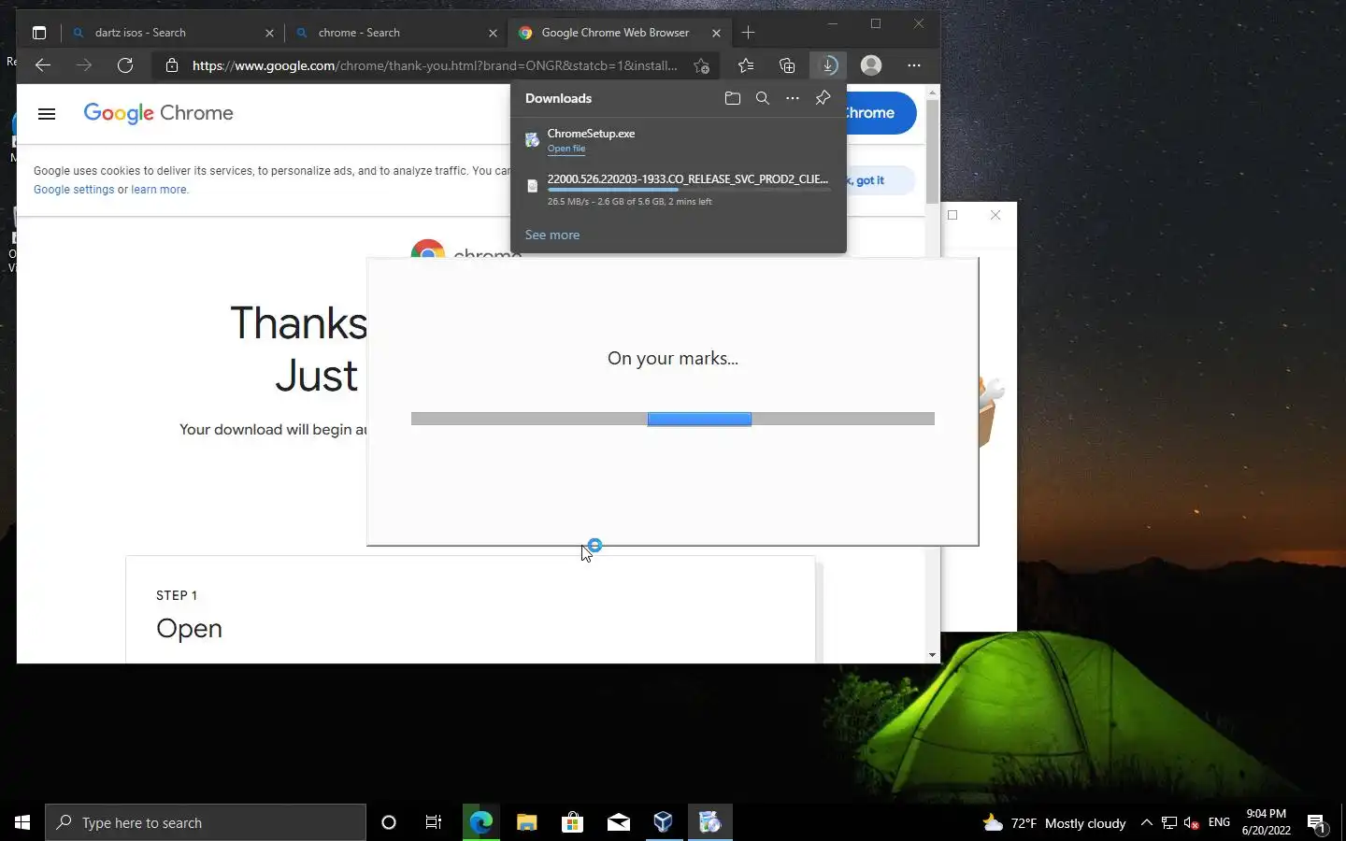
Task: Click the ISO download progress bar
Action: 689,190
